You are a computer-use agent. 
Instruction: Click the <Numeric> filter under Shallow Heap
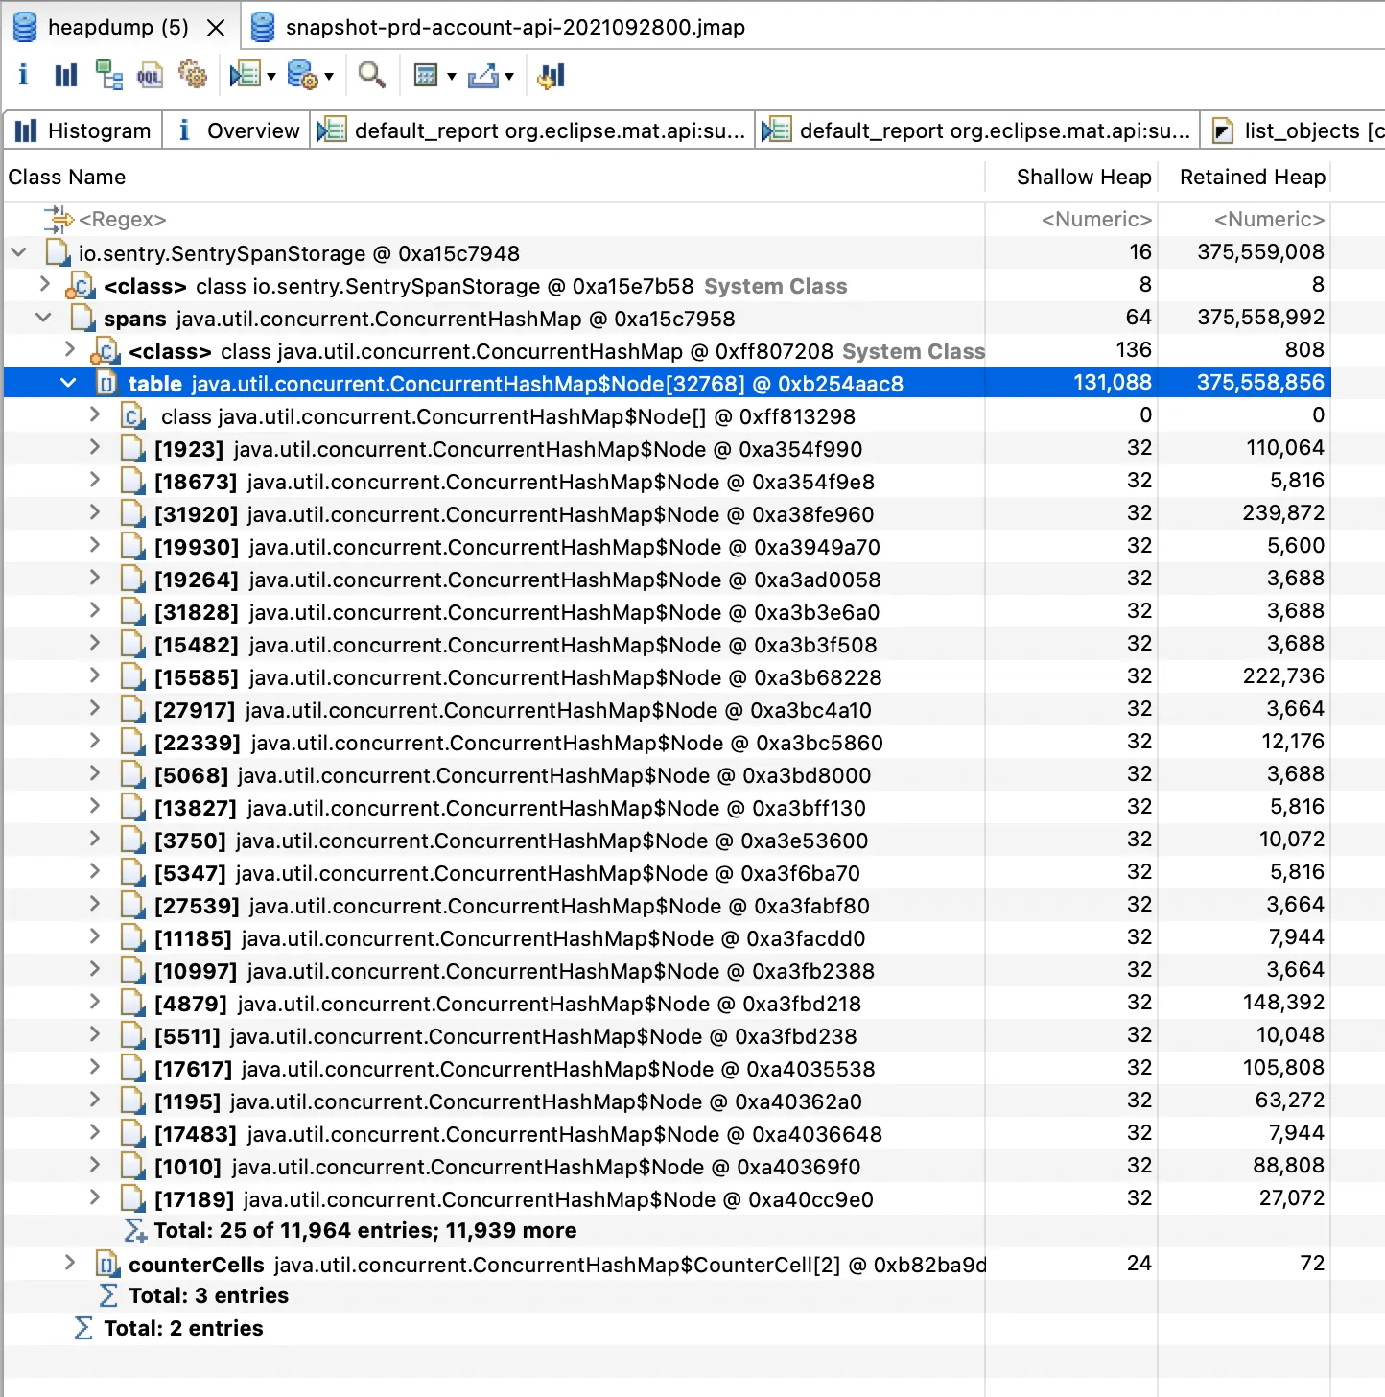(x=1096, y=220)
